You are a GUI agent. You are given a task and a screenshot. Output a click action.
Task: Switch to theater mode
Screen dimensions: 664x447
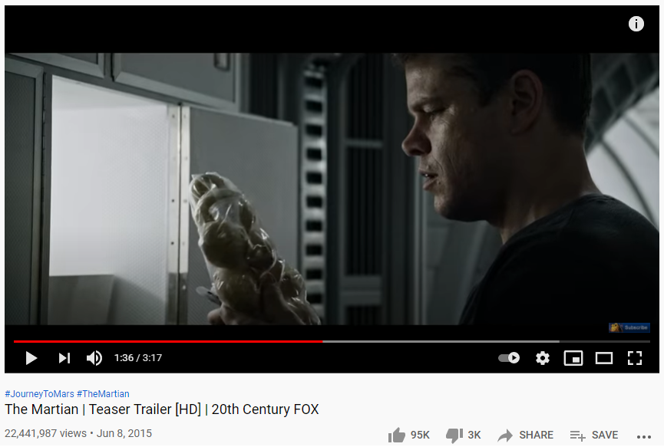(x=604, y=358)
